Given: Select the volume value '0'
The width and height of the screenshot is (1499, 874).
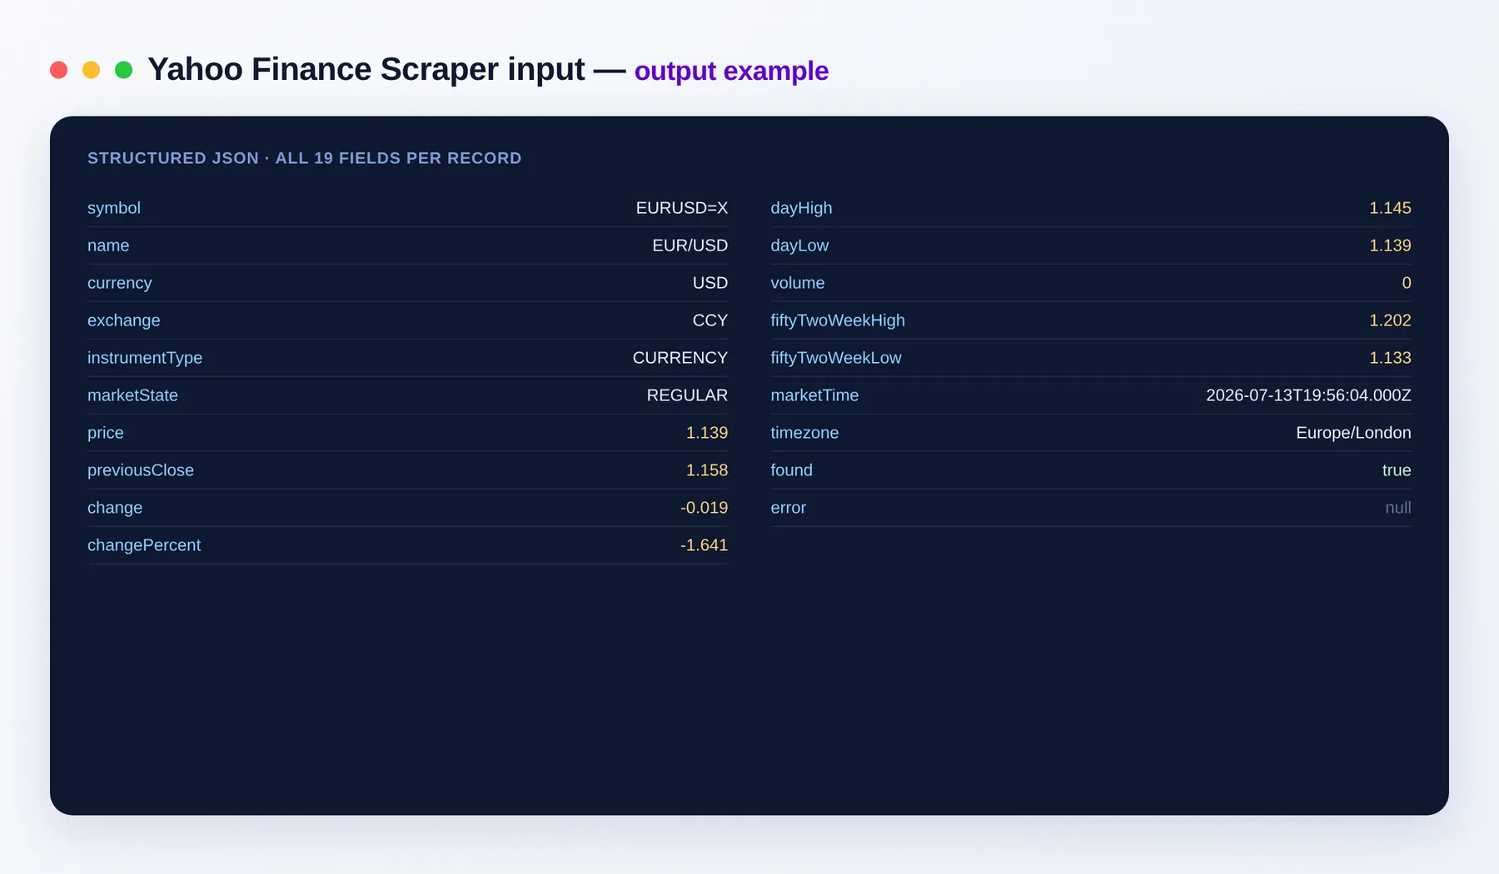Looking at the screenshot, I should [x=1407, y=283].
